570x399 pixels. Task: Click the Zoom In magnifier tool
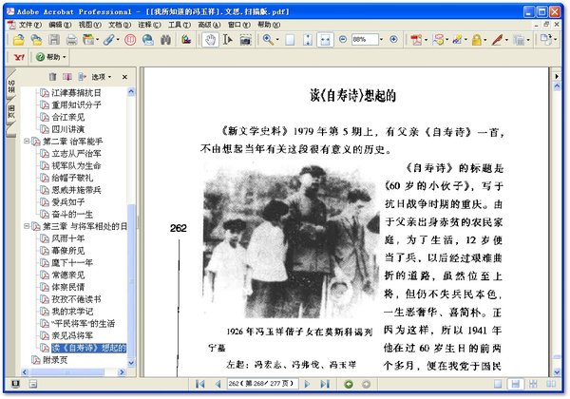268,40
